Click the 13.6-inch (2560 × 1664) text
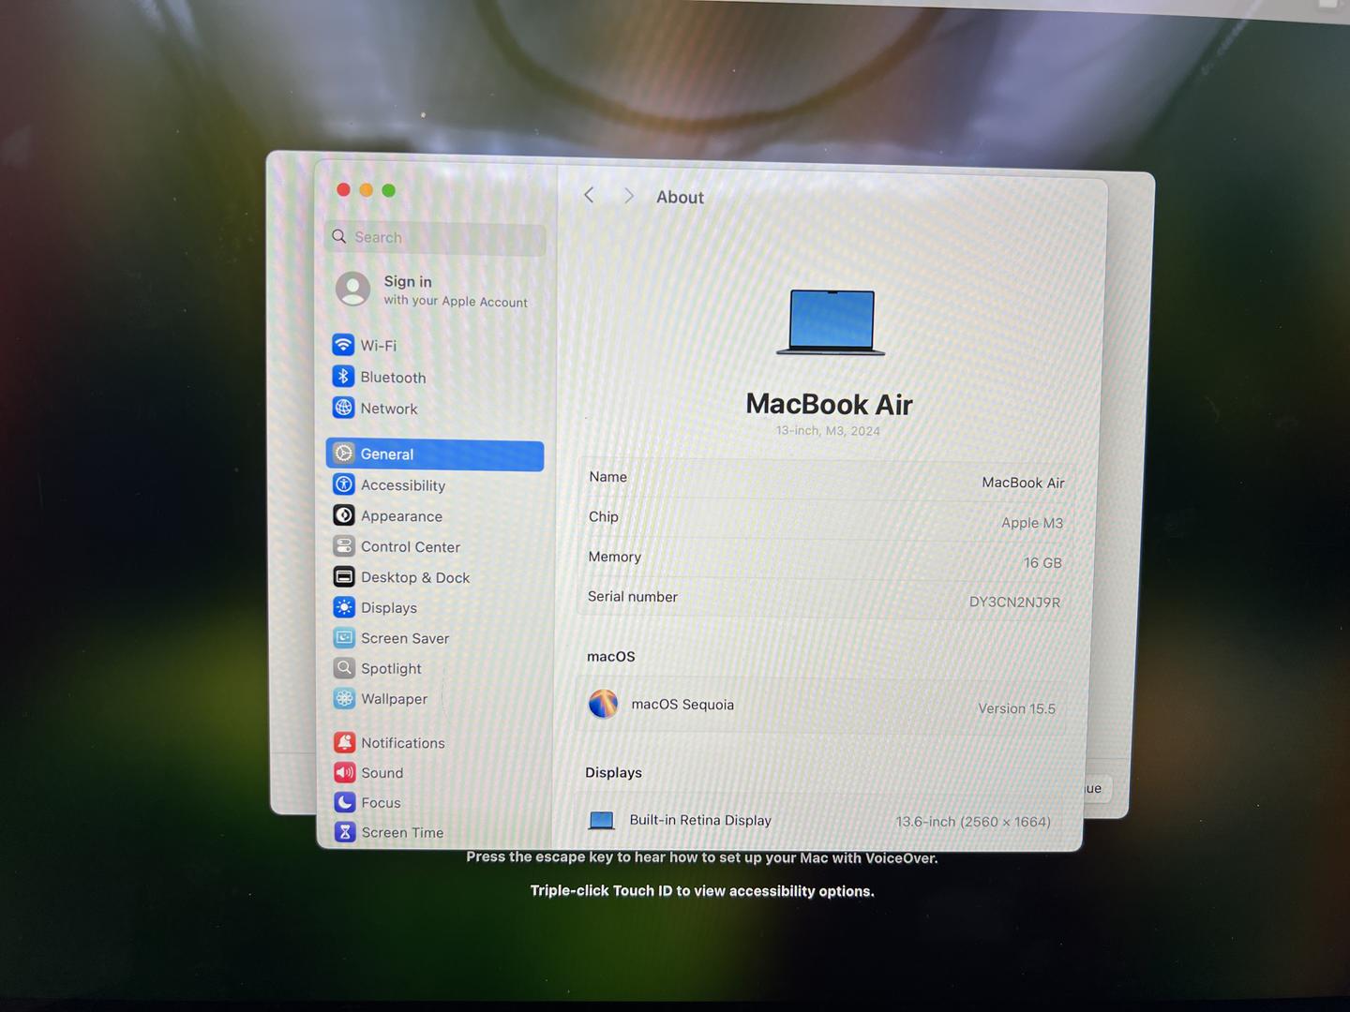This screenshot has height=1012, width=1350. coord(973,822)
